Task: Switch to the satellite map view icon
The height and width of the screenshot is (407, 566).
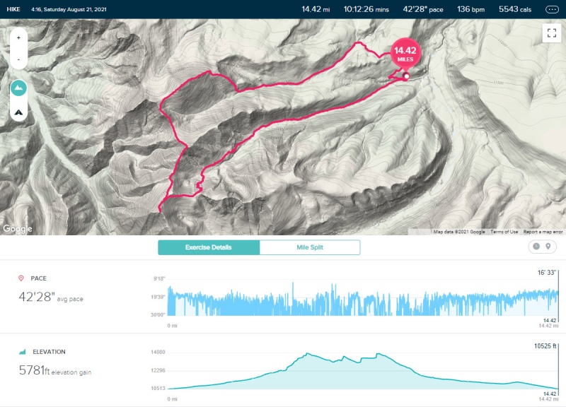Action: pyautogui.click(x=18, y=112)
